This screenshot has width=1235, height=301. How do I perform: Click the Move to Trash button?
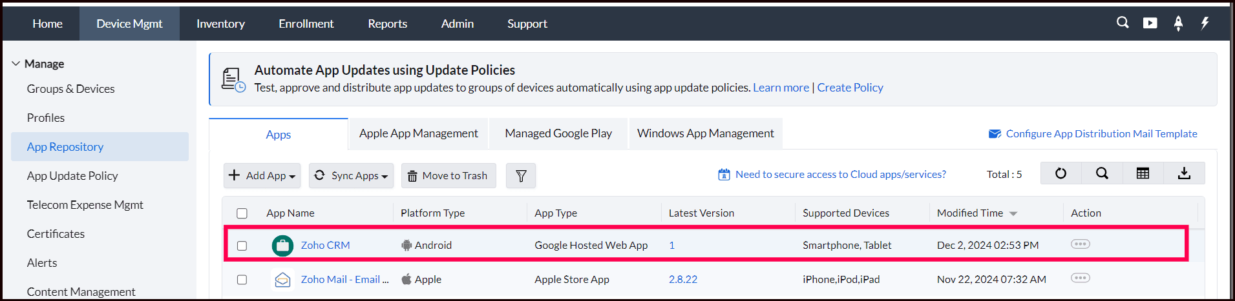(x=448, y=175)
